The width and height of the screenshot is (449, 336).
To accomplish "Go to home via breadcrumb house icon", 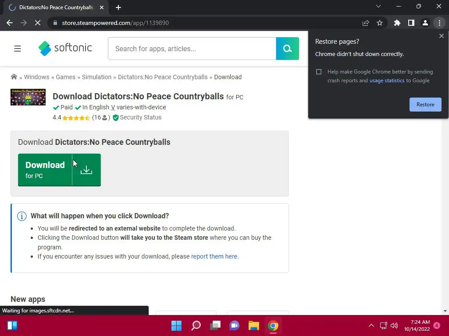I will 14,77.
